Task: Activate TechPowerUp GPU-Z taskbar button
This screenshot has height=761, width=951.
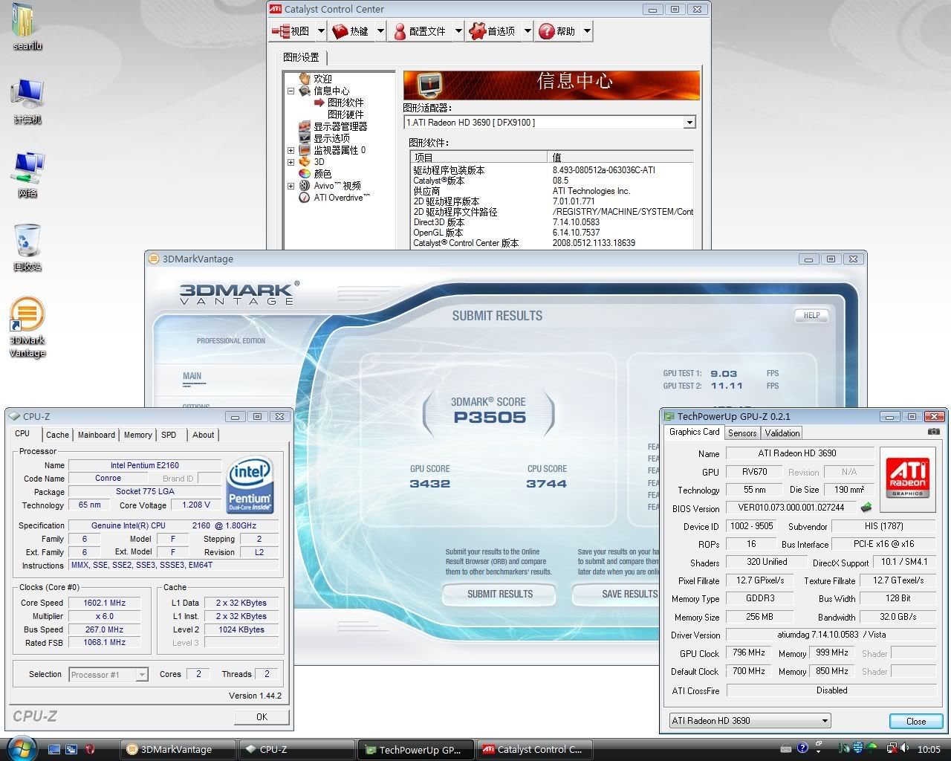Action: pyautogui.click(x=415, y=749)
